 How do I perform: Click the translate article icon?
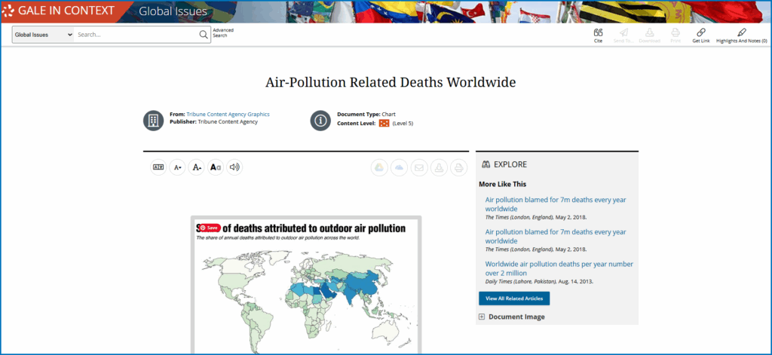[158, 167]
